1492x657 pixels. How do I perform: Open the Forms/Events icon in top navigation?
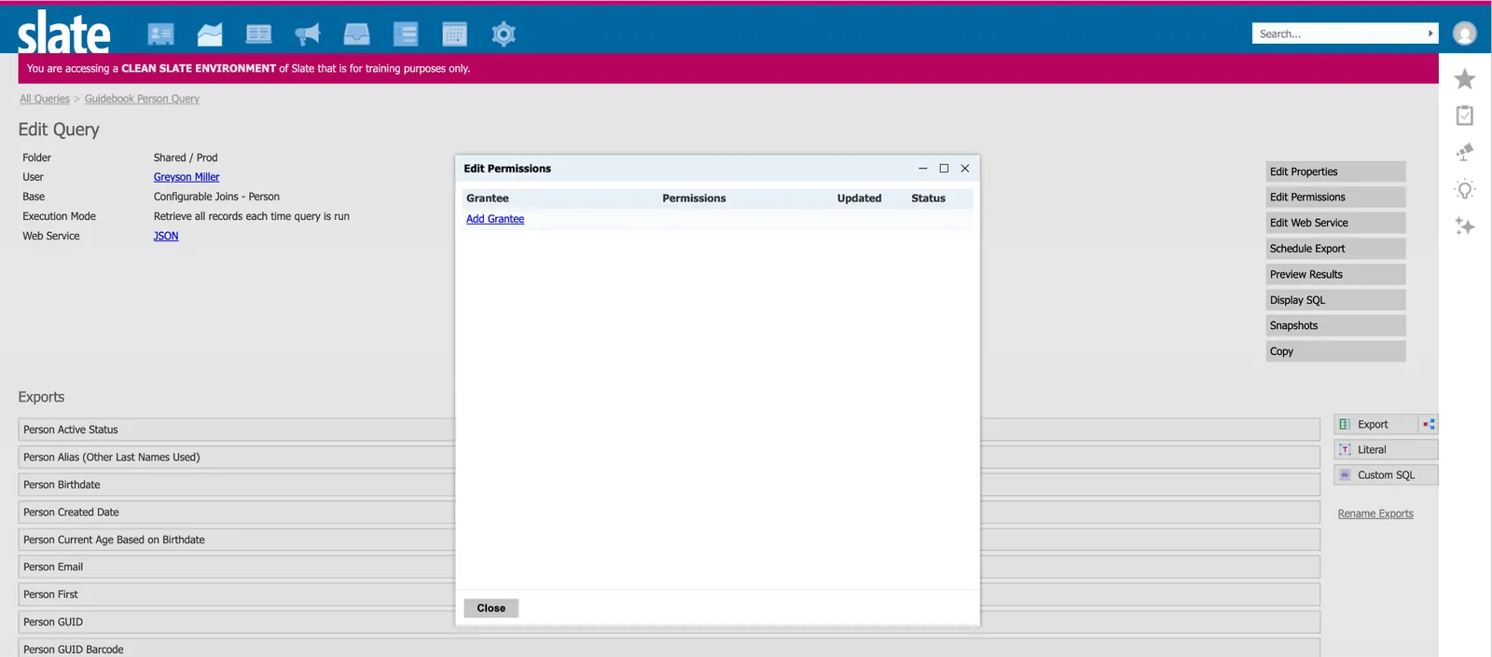point(258,34)
